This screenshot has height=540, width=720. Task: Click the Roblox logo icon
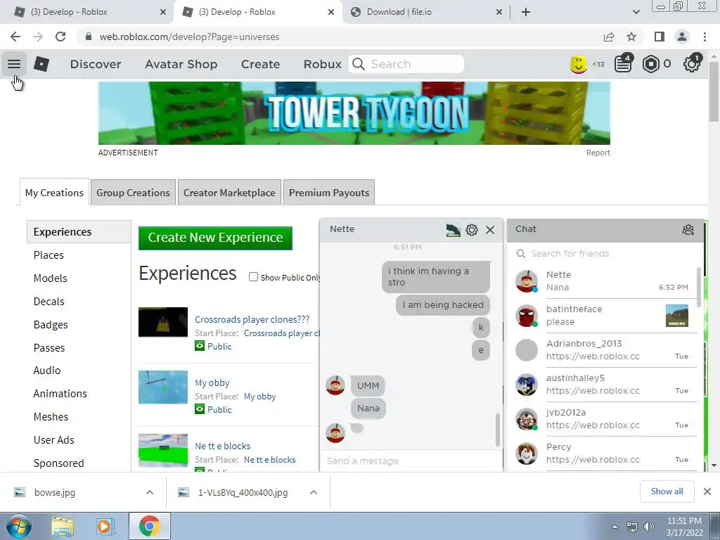point(41,64)
